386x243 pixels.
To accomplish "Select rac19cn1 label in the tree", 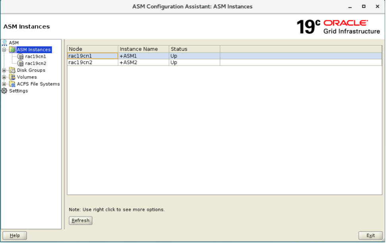I will 35,57.
